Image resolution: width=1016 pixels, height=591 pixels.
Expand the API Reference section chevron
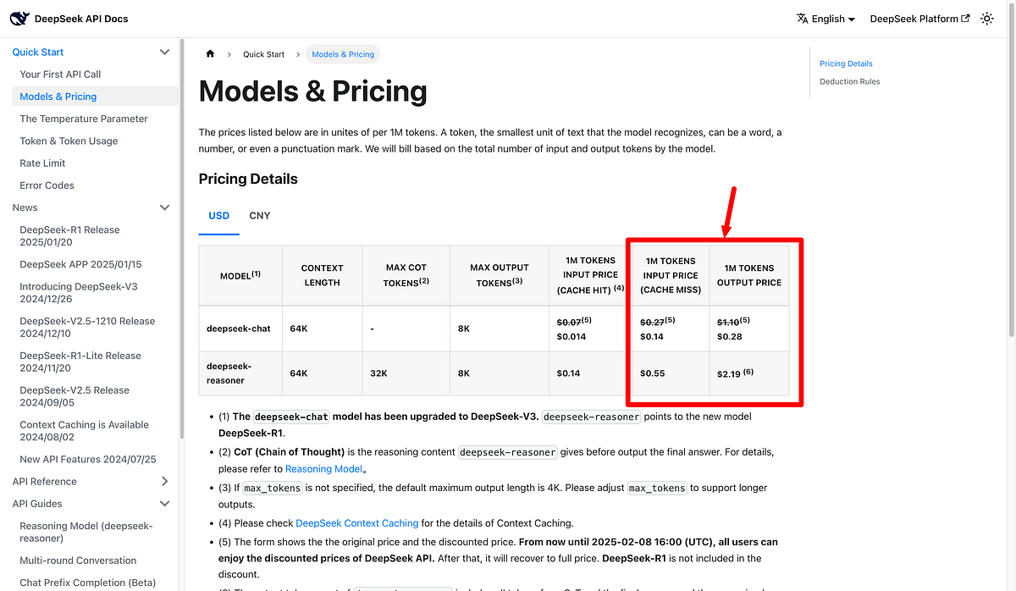coord(164,481)
